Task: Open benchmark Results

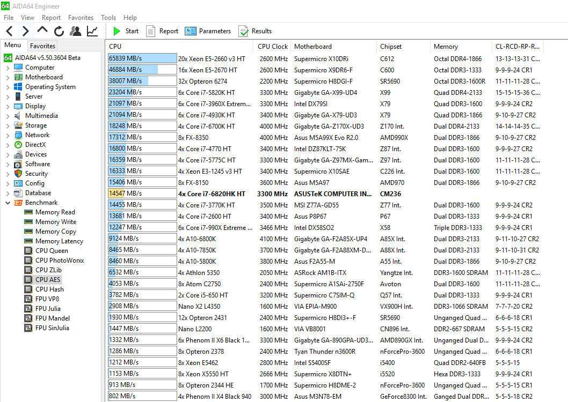Action: click(255, 31)
